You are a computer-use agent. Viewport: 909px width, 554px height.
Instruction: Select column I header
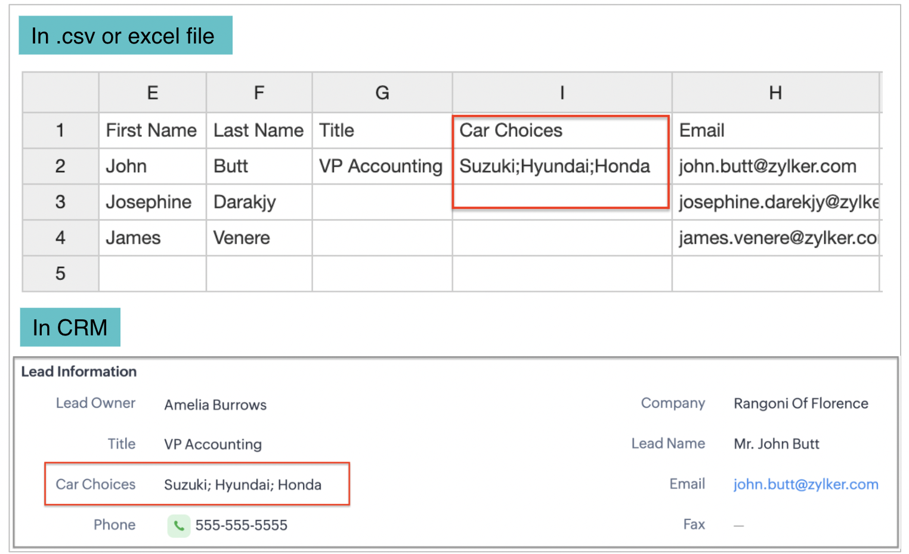tap(562, 93)
